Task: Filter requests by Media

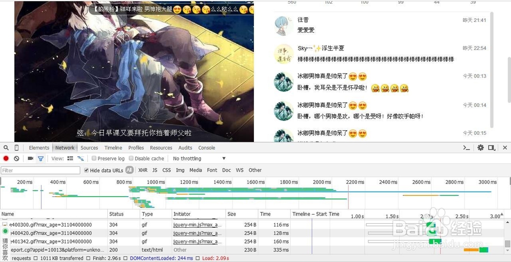Action: click(196, 170)
